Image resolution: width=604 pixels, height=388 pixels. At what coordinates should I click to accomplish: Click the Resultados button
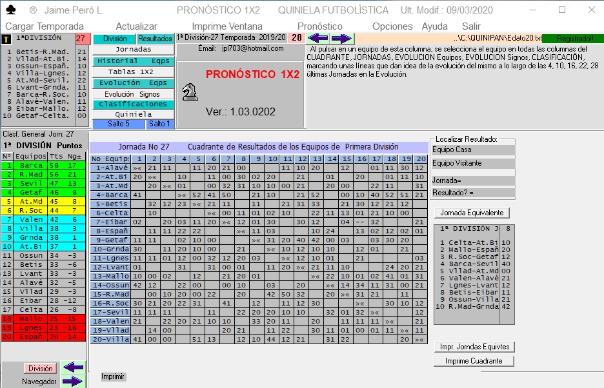tap(155, 39)
